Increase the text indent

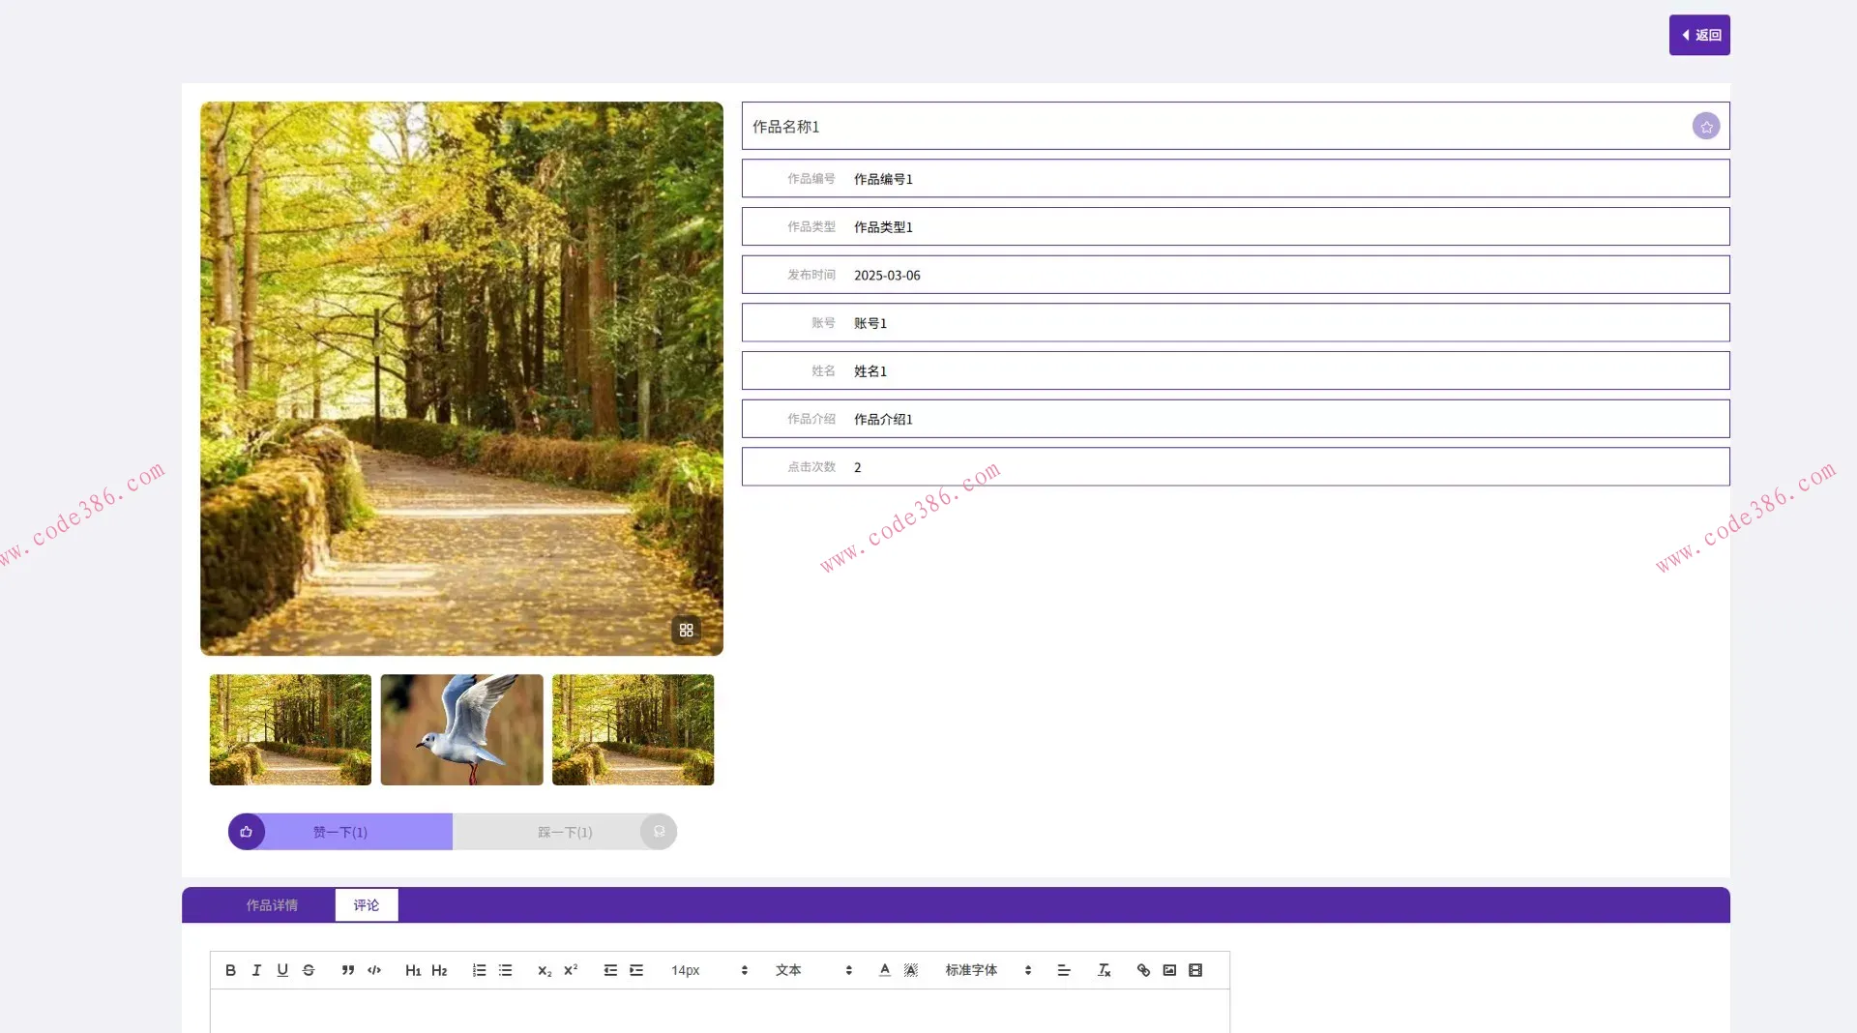click(636, 970)
